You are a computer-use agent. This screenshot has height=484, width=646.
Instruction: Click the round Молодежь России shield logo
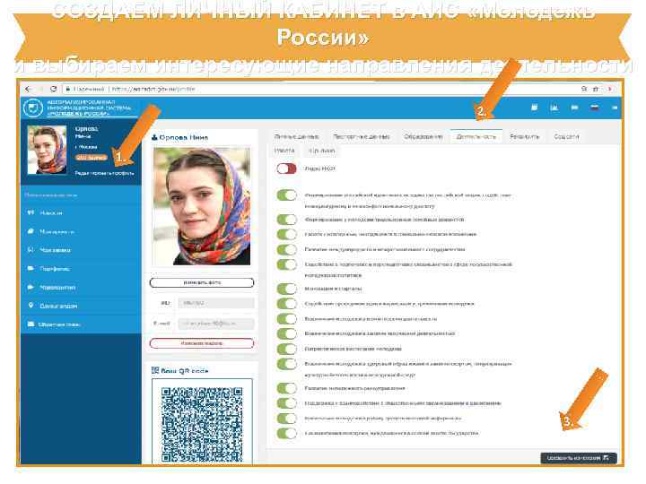tap(33, 108)
